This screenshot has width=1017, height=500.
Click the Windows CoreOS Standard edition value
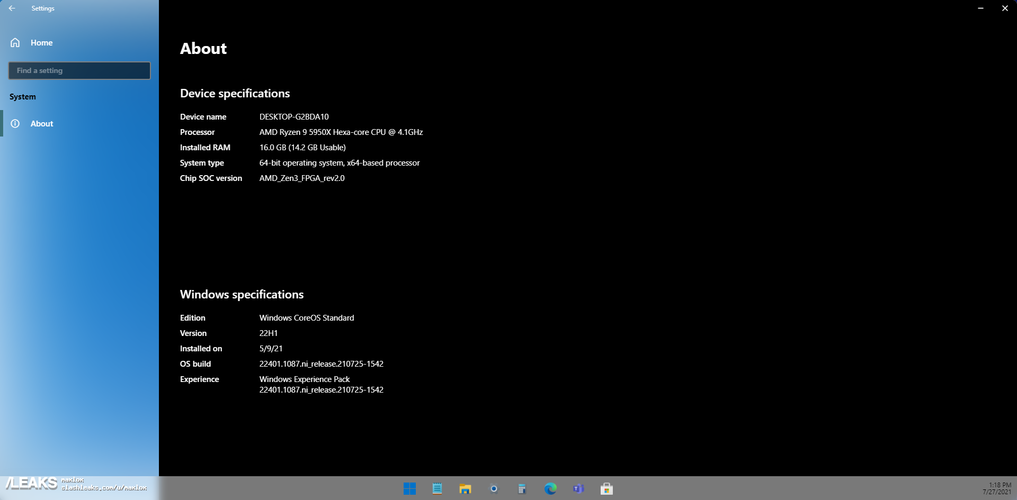[307, 318]
